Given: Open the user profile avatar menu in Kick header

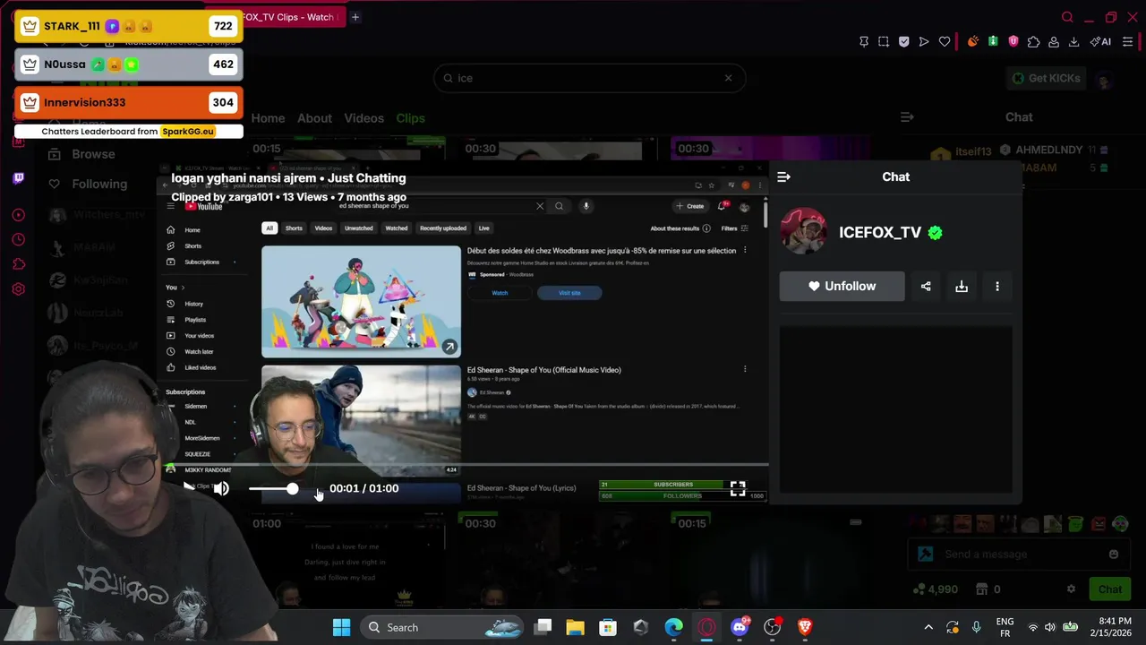Looking at the screenshot, I should click(x=1104, y=81).
